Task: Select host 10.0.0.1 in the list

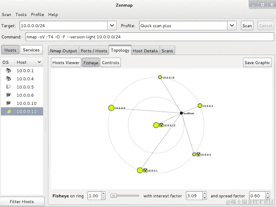Action: pos(22,71)
